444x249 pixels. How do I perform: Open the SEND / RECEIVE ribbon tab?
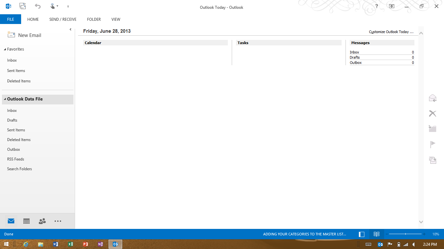coord(63,19)
